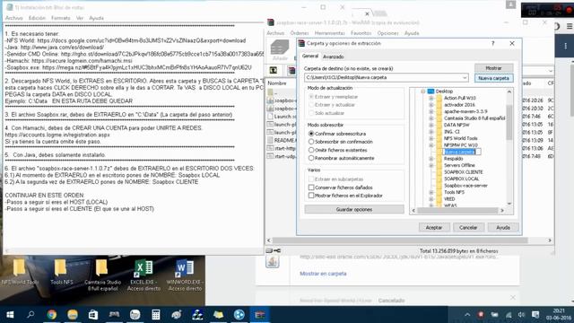Enable 'Conservar ficheros dañados' checkbox
The height and width of the screenshot is (323, 574).
coord(311,188)
